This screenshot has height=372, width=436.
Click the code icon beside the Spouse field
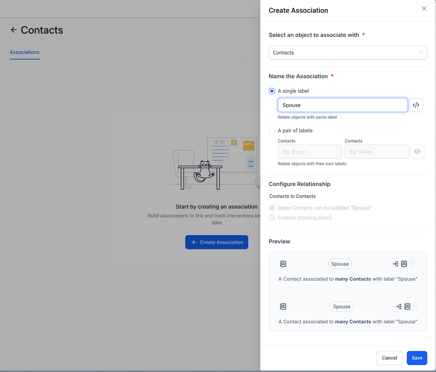pyautogui.click(x=416, y=105)
